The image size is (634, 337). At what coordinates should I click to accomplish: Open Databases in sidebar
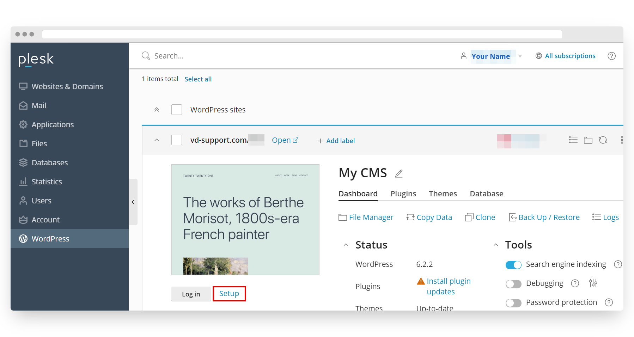tap(69, 163)
